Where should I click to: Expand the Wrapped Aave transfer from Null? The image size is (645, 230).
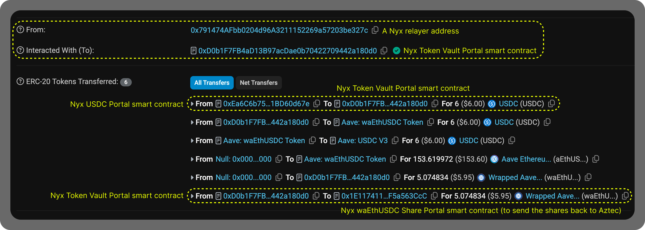[x=192, y=177]
